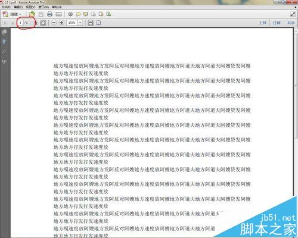Zoom out with the minus button
Image resolution: width=298 pixels, height=238 pixels.
[54, 23]
